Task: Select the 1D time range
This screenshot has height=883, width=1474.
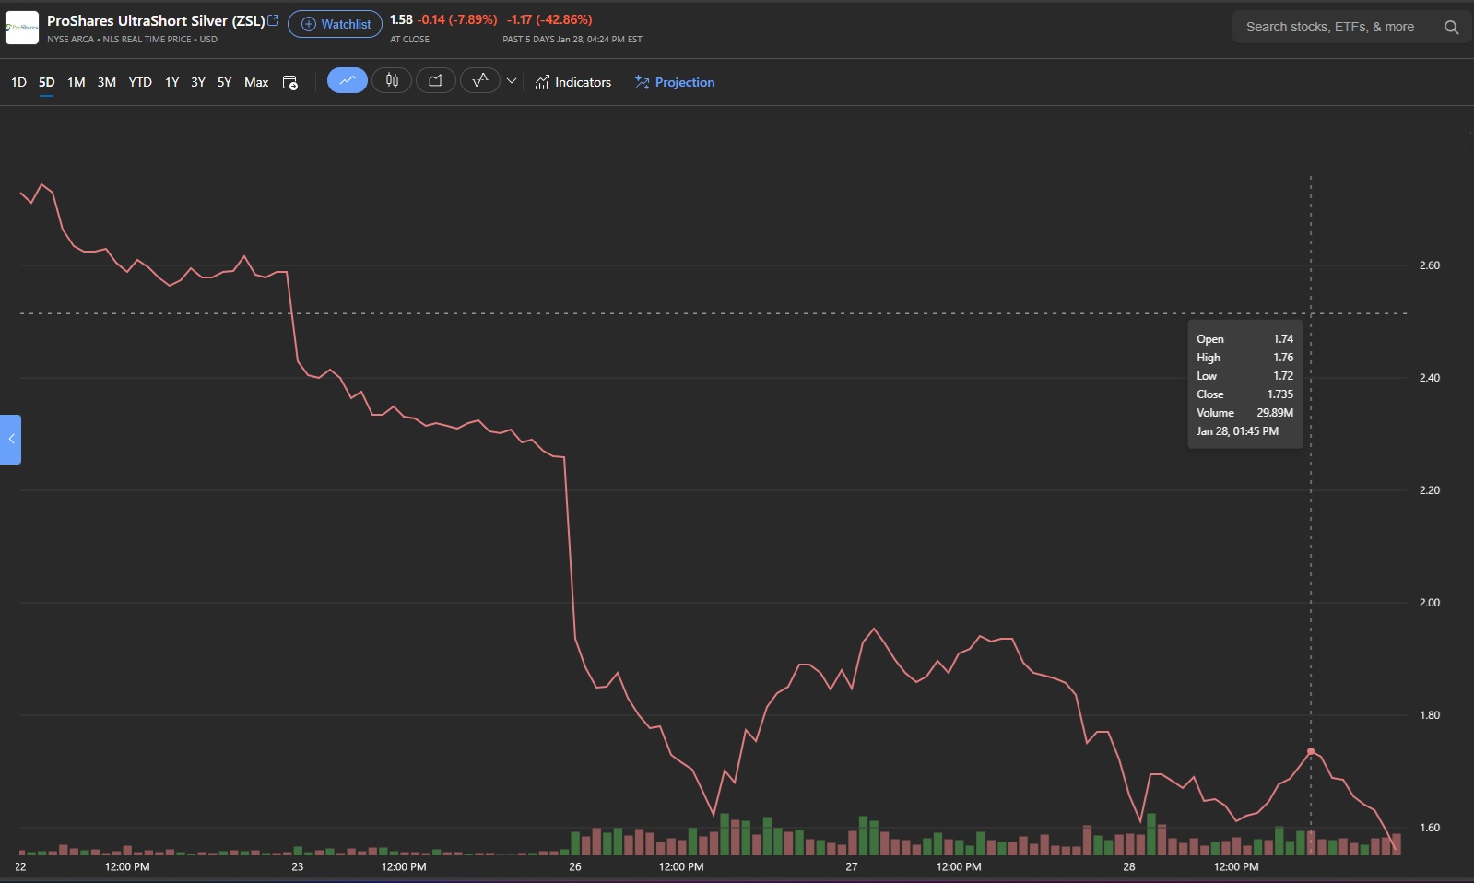Action: (18, 82)
